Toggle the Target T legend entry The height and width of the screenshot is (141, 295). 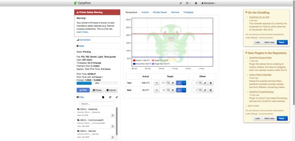[160, 61]
